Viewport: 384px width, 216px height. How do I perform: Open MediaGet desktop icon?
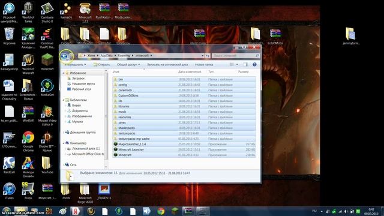pos(47,88)
